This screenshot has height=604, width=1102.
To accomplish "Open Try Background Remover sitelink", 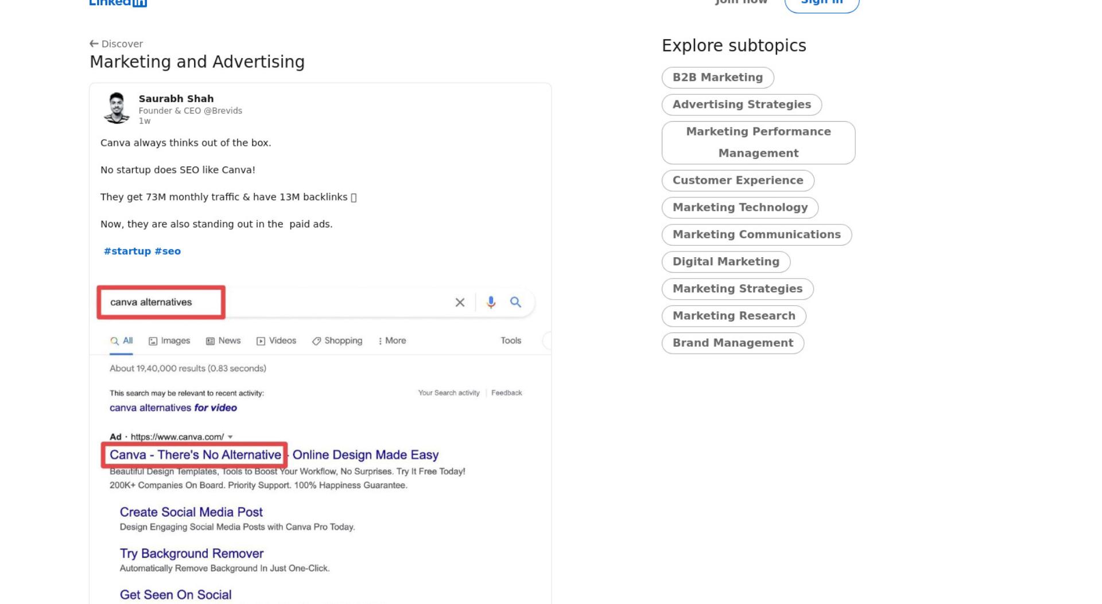I will (x=192, y=553).
